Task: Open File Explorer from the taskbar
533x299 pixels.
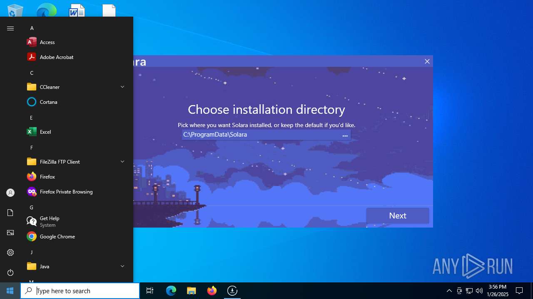Action: (192, 291)
